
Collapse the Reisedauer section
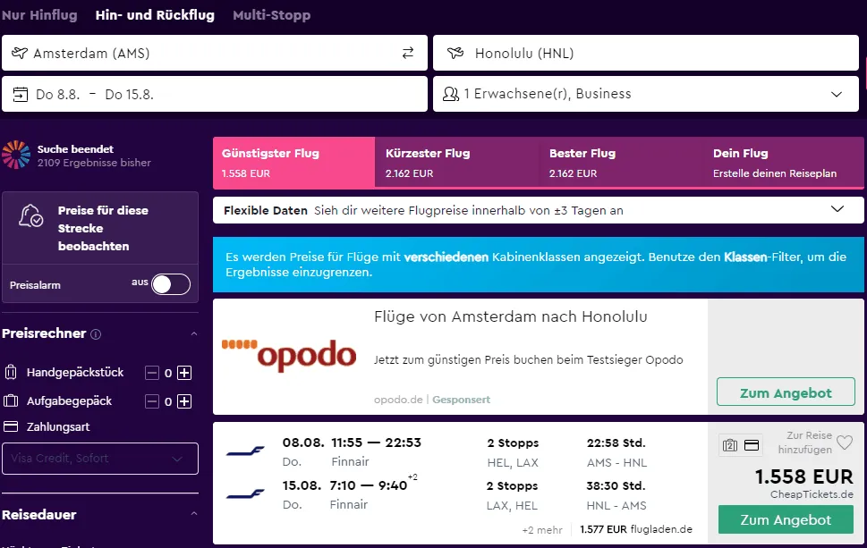click(x=194, y=515)
